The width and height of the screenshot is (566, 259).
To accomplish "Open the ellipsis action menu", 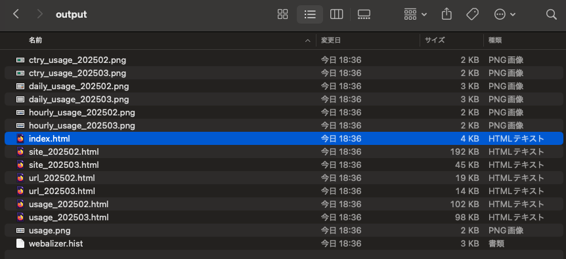I will tap(505, 14).
